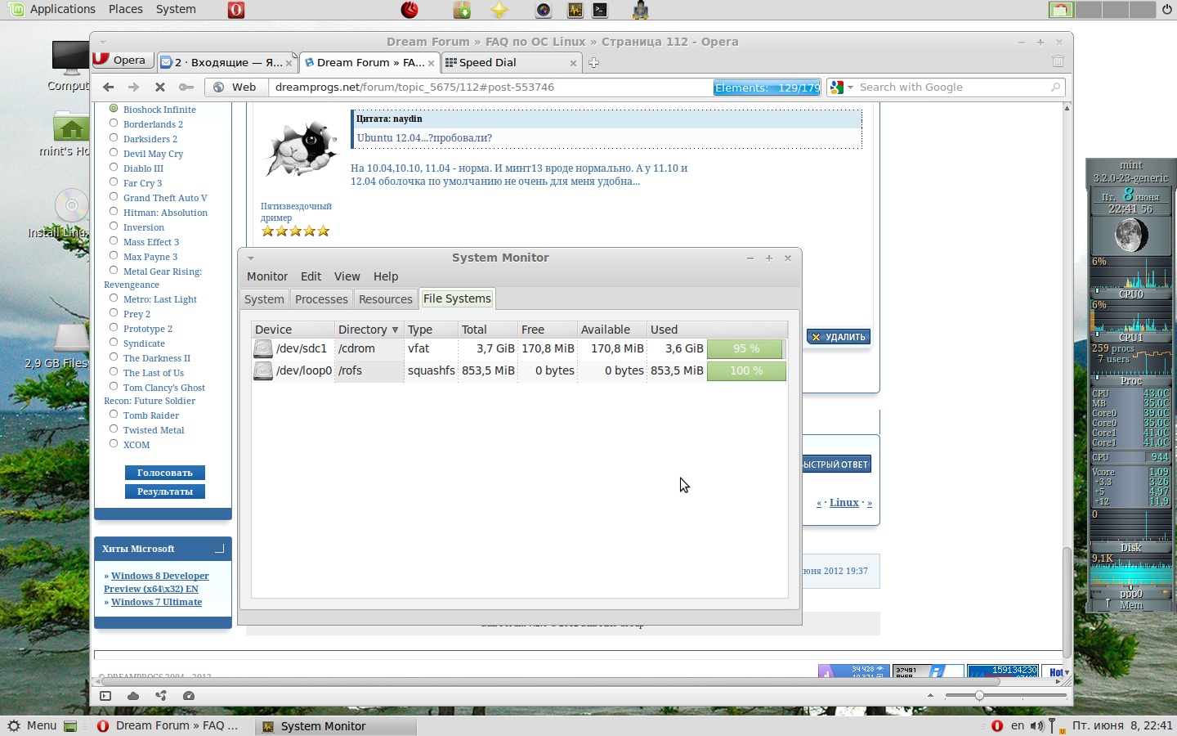Select Borderlands 2 poll option
The image size is (1177, 736).
114,123
